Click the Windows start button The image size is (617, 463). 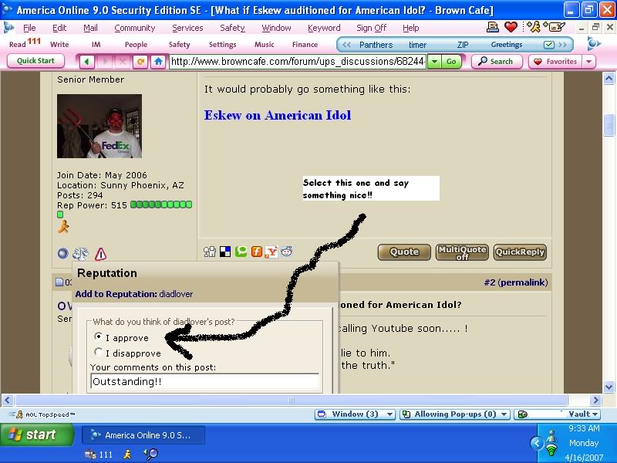click(37, 434)
